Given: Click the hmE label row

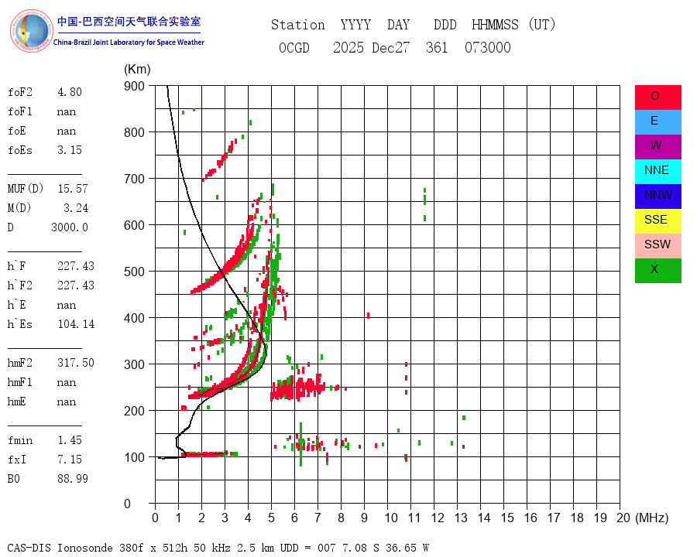Looking at the screenshot, I should click(42, 402).
